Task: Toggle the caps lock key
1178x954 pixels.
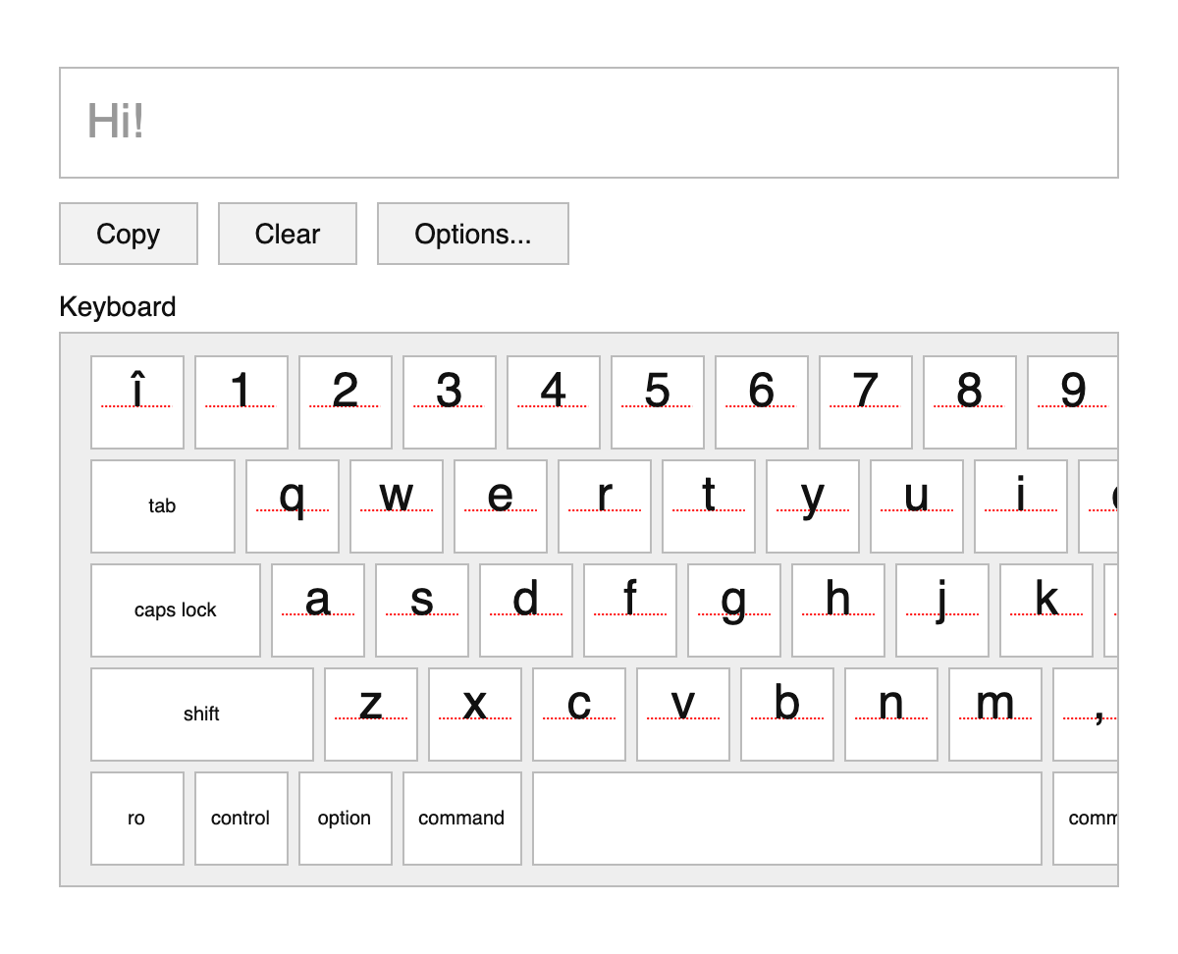Action: (x=175, y=609)
